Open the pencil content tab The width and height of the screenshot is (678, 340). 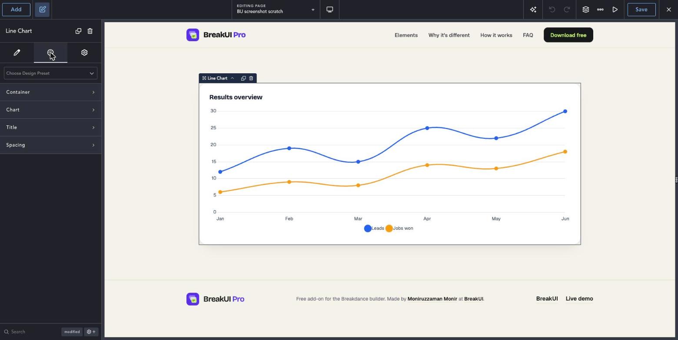[x=17, y=52]
